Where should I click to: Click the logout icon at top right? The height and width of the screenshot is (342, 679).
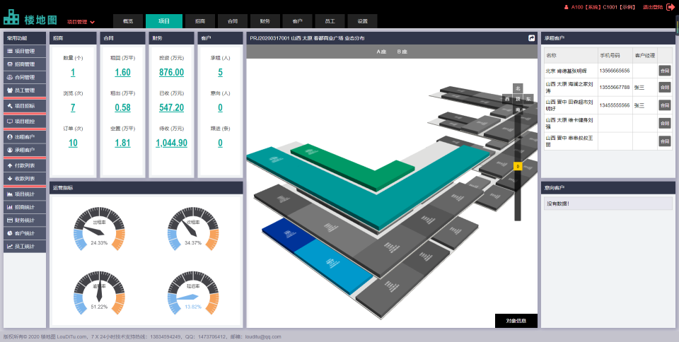670,7
